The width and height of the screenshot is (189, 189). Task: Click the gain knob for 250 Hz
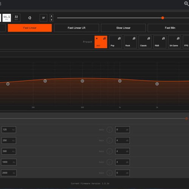coord(109,140)
